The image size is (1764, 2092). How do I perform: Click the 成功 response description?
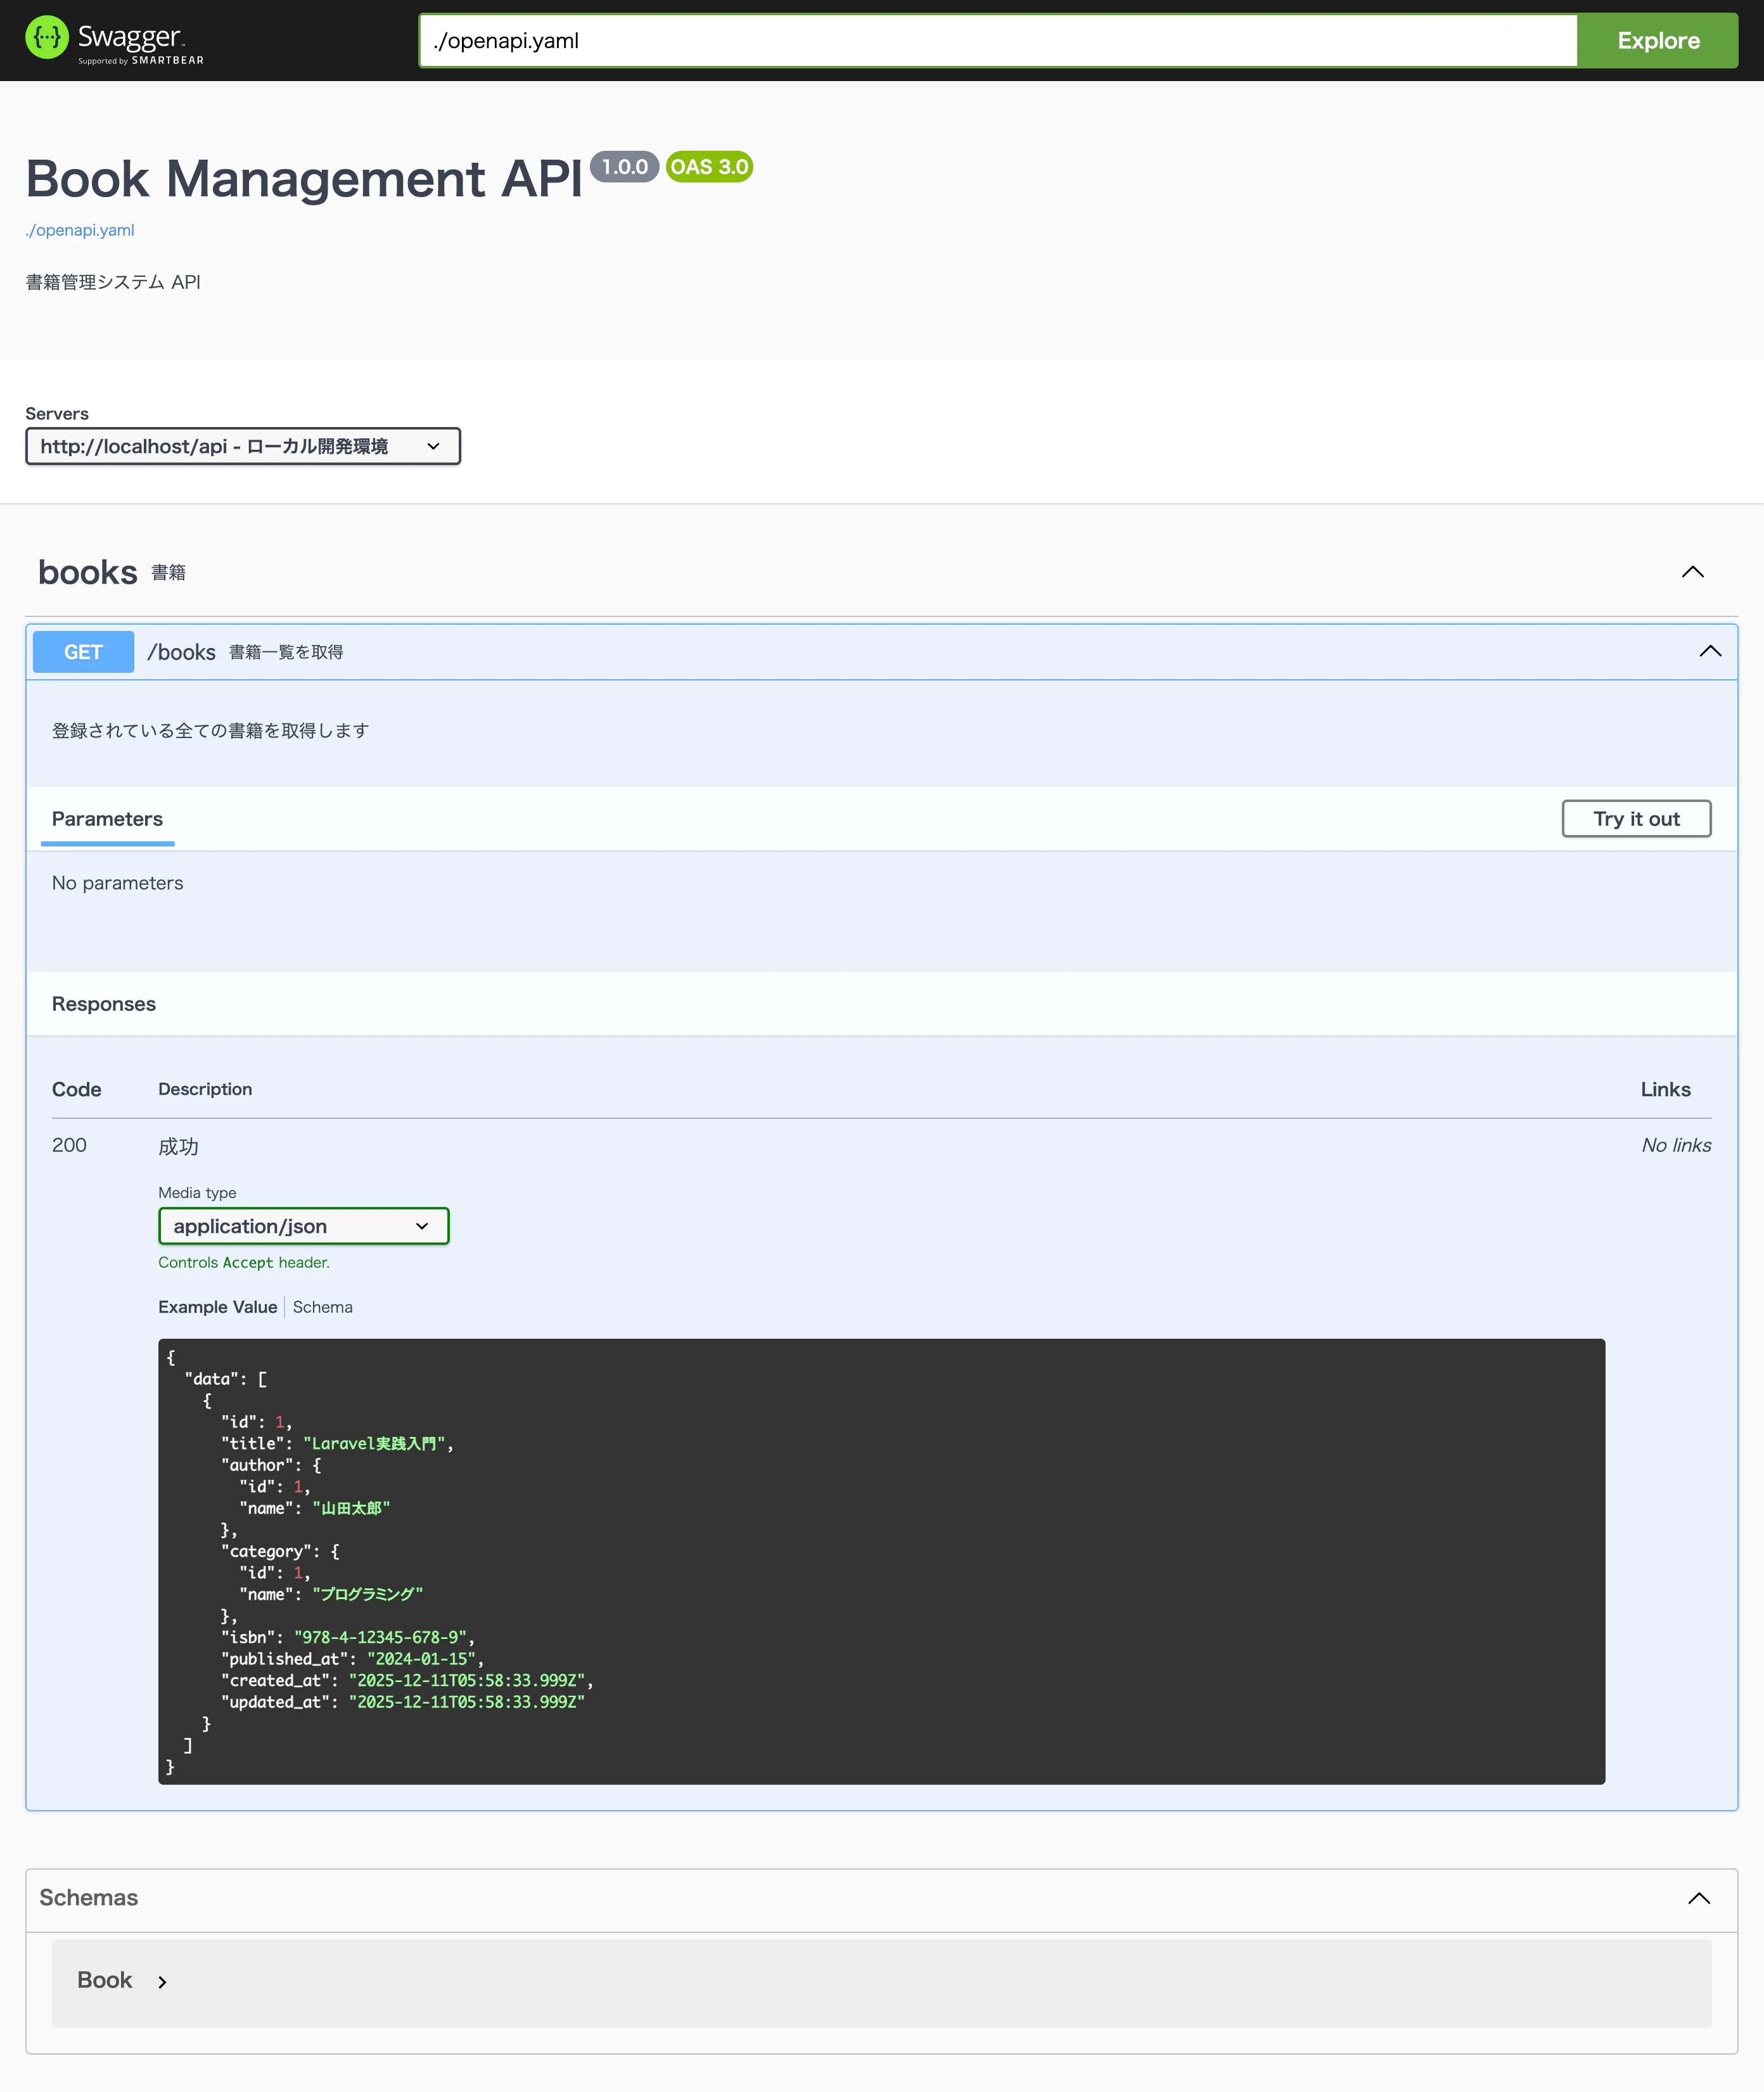click(178, 1146)
